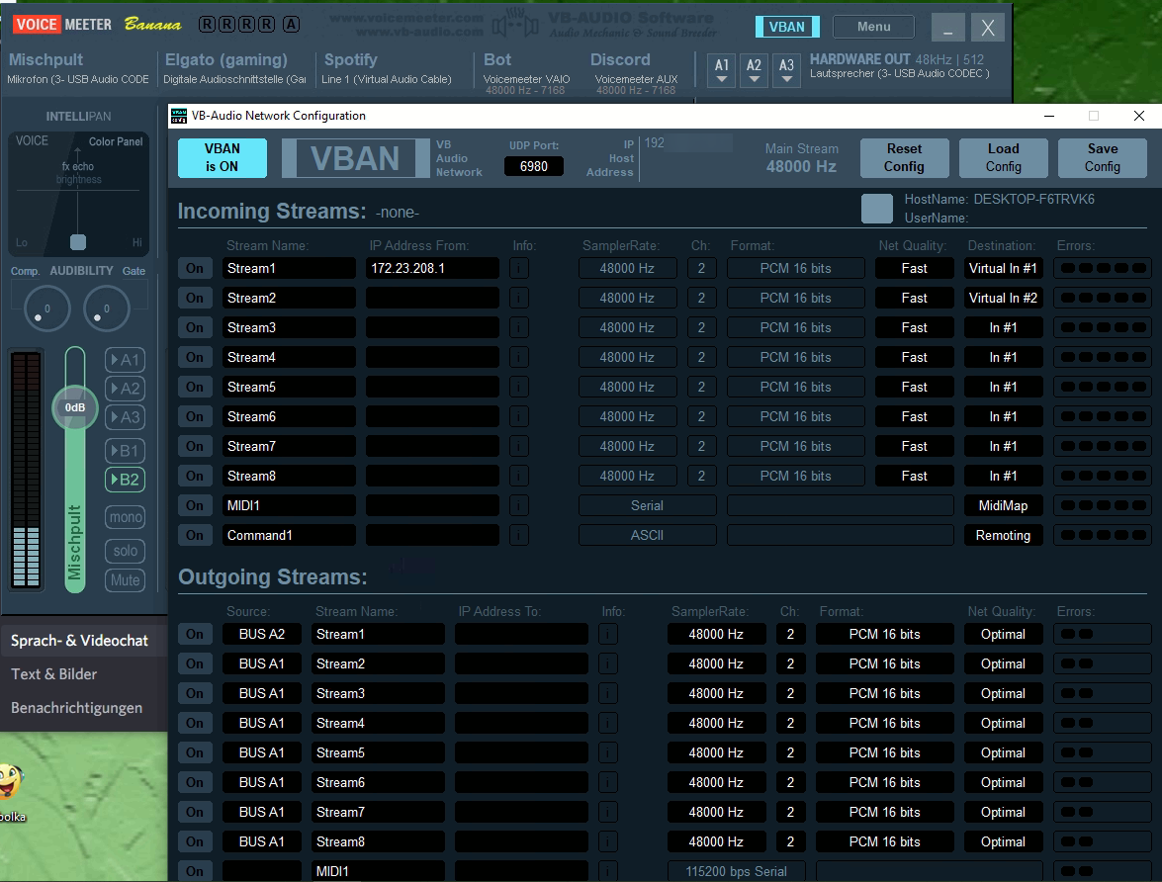Open Voicemeeter Menu
Viewport: 1162px width, 882px height.
coord(873,27)
